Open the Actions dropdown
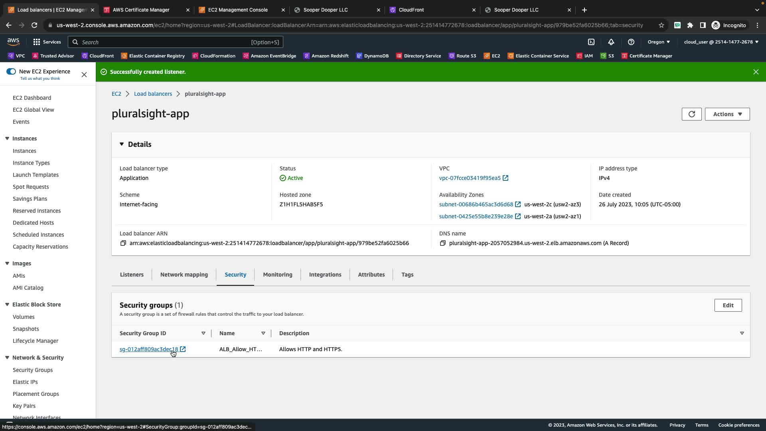 [727, 114]
